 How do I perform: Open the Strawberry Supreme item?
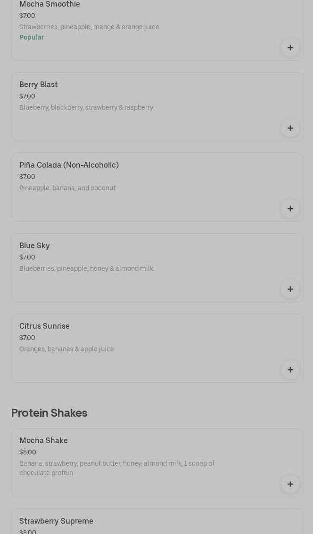pyautogui.click(x=56, y=521)
